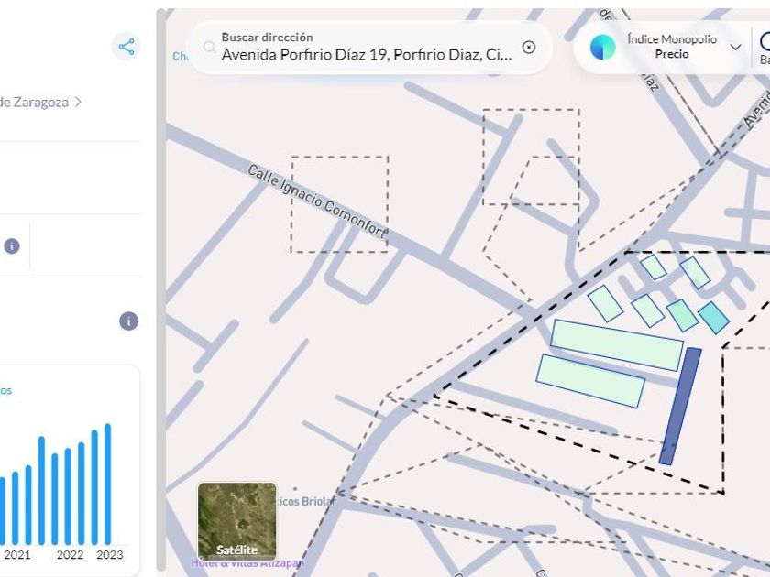Click the breadcrumb arrow after de Zaragoza
The image size is (770, 577).
click(79, 103)
